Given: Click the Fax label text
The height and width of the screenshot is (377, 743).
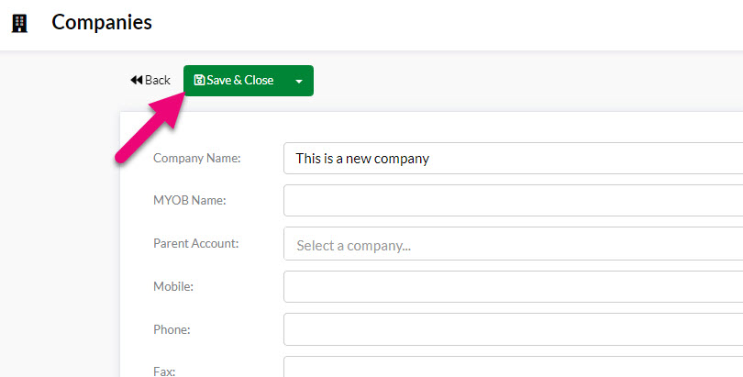Looking at the screenshot, I should click(x=164, y=371).
